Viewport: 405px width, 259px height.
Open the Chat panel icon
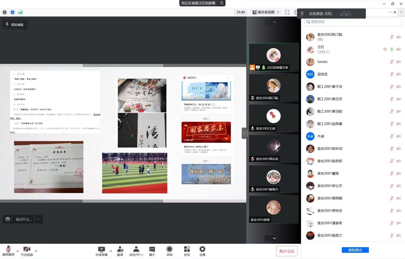click(x=152, y=249)
